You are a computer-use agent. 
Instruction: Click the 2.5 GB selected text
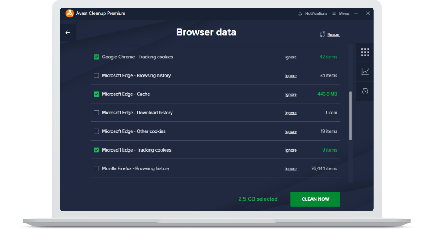(258, 199)
